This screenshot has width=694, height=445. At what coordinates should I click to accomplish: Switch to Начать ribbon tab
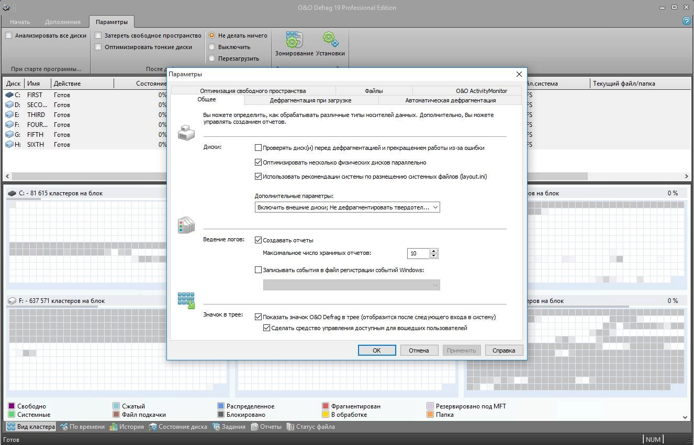pyautogui.click(x=20, y=22)
